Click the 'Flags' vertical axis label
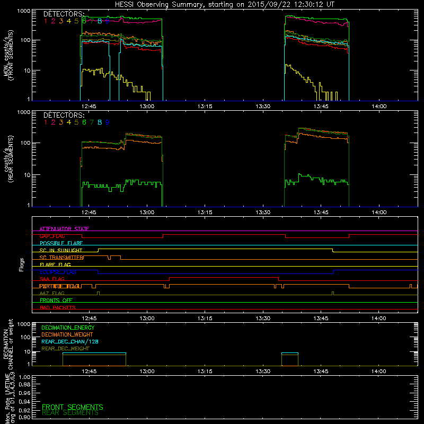The image size is (424, 424). click(22, 264)
